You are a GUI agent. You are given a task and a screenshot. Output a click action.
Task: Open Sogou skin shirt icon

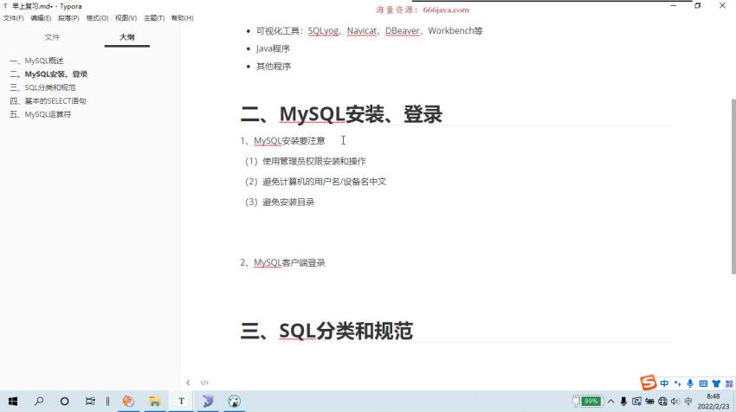(x=716, y=383)
